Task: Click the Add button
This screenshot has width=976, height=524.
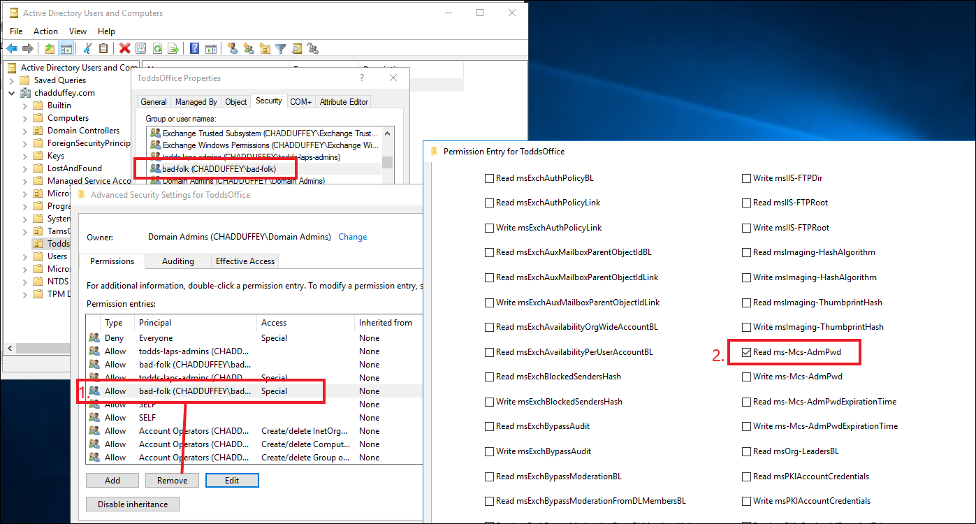Action: point(112,481)
